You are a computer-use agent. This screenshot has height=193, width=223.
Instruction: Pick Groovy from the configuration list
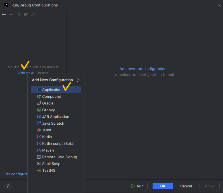click(56, 110)
